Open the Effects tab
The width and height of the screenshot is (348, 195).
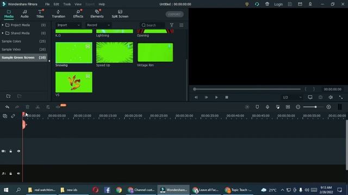[78, 14]
